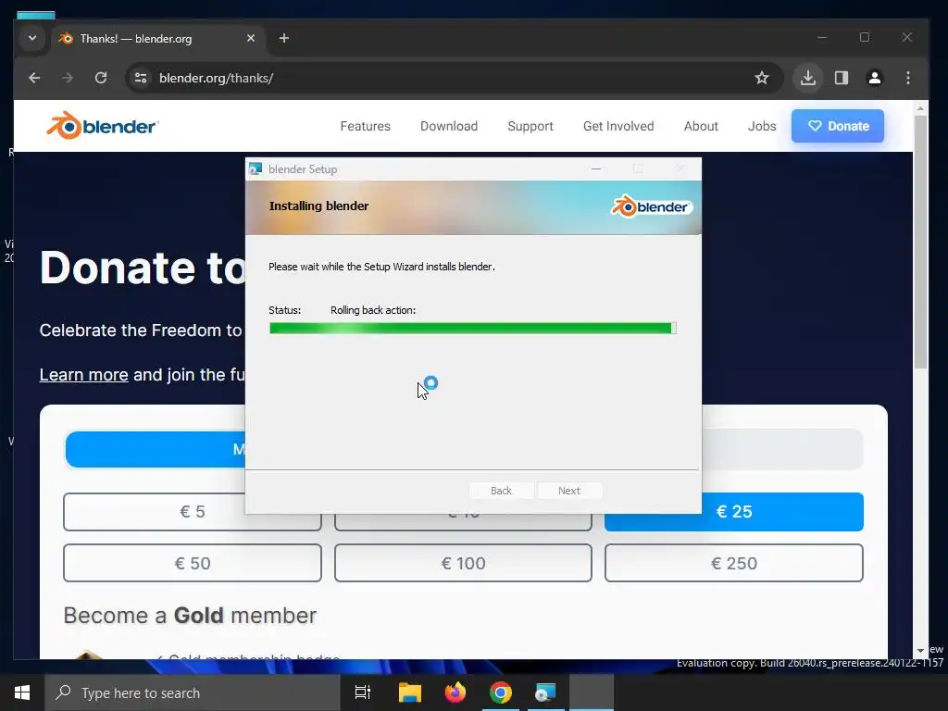The height and width of the screenshot is (711, 948).
Task: Click the green installation progress bar
Action: [473, 329]
